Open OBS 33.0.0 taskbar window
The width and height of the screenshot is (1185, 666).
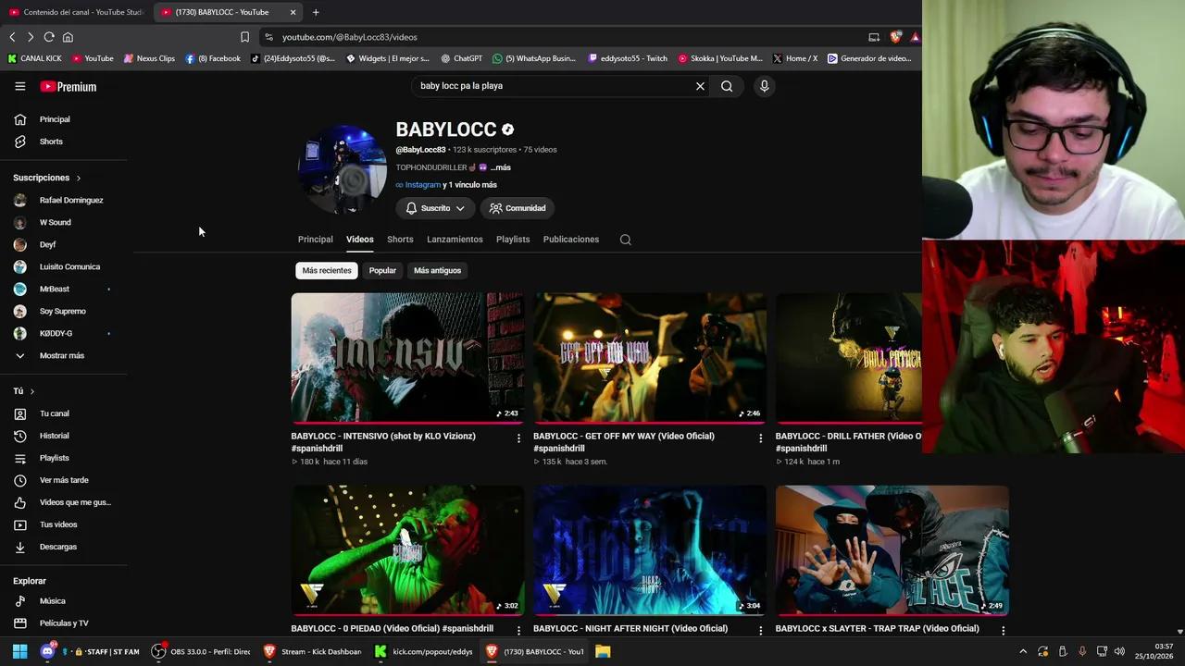click(202, 651)
